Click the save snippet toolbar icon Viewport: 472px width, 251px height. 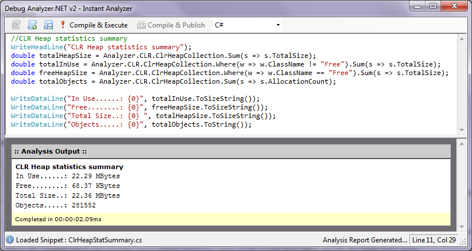click(x=48, y=25)
